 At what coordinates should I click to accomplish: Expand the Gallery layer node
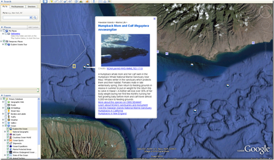(3, 123)
